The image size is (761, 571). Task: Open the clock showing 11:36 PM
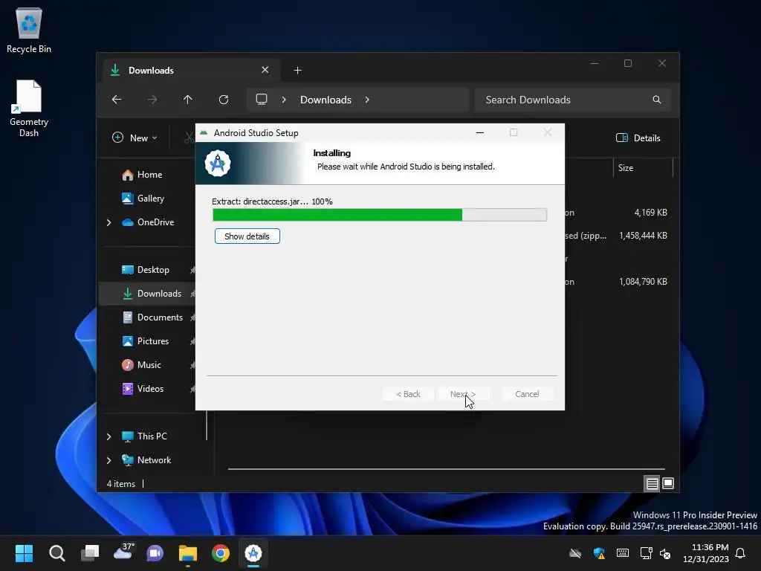(706, 553)
